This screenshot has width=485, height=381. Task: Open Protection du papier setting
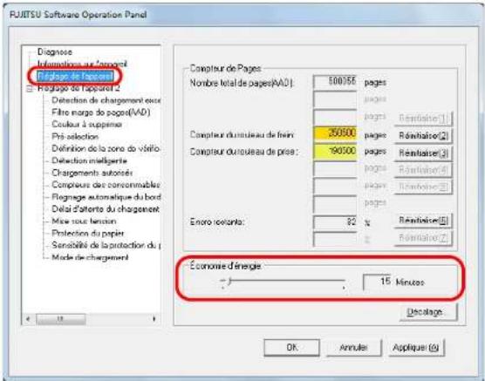coord(88,233)
